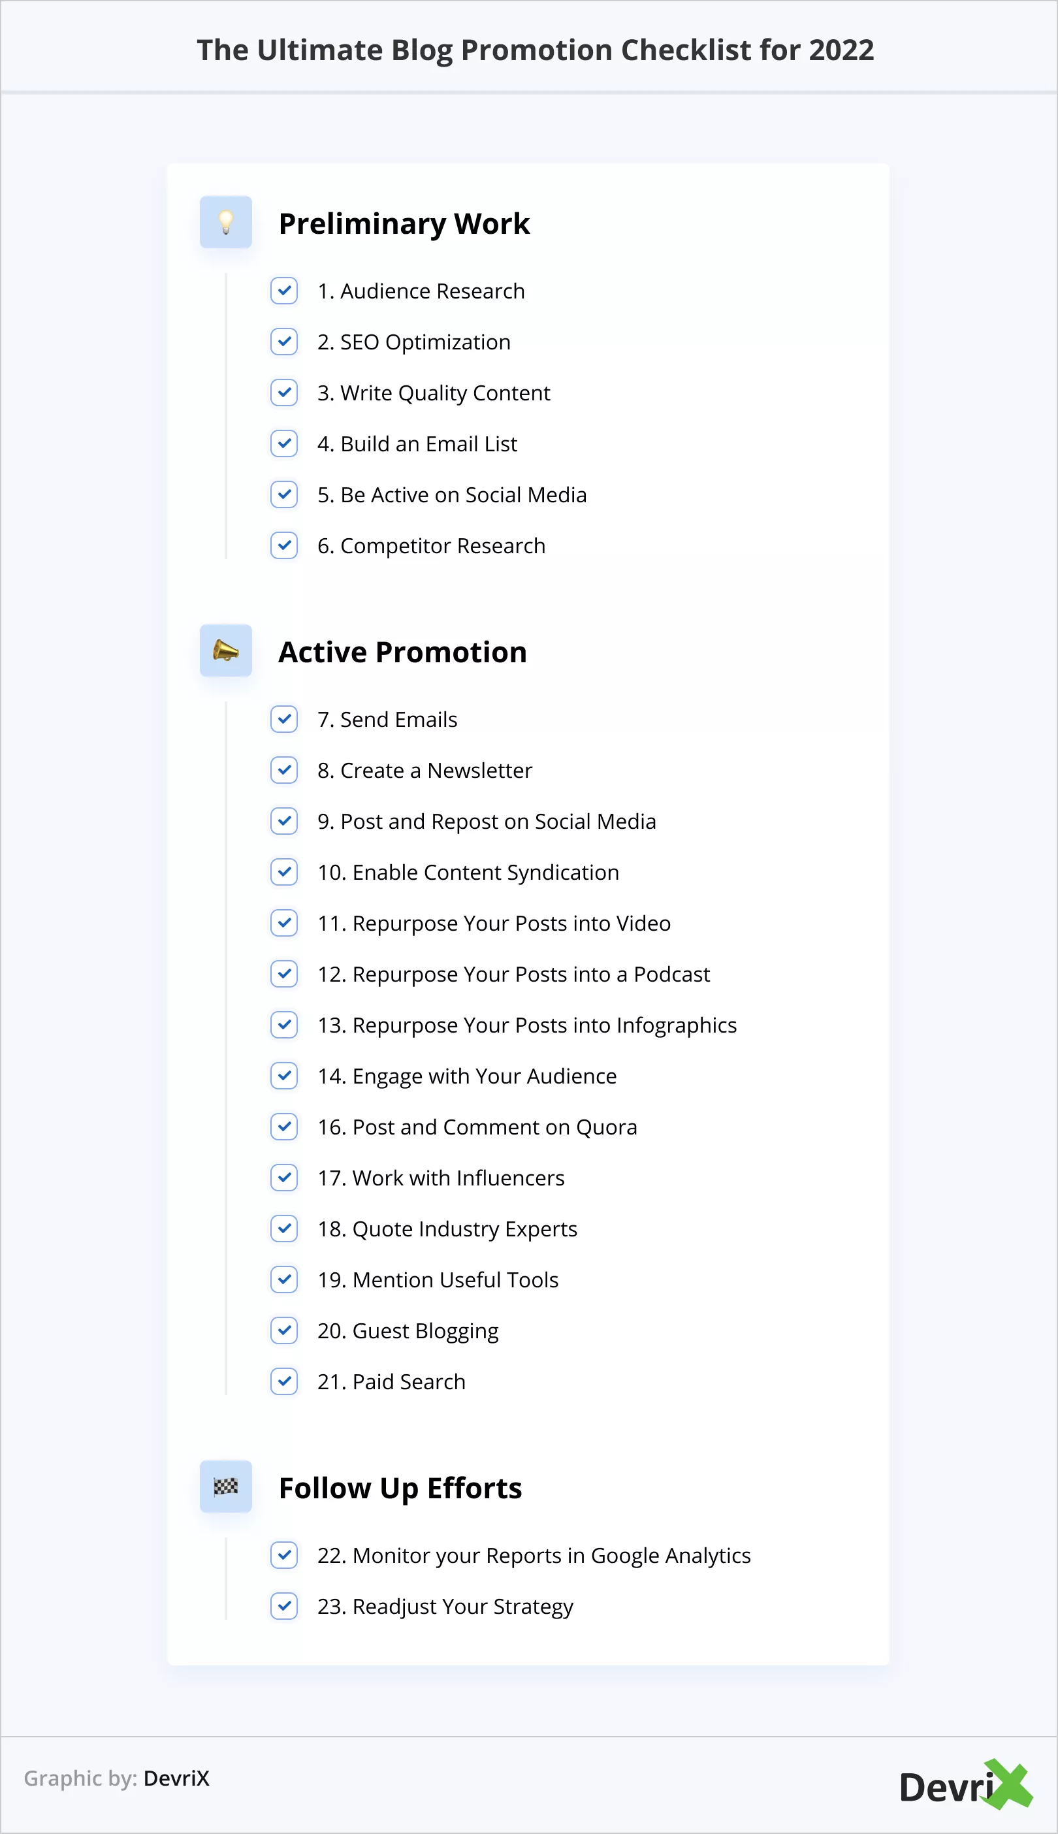Screen dimensions: 1058x1834
Task: Uncheck the Guest Blogging checkbox
Action: (284, 1330)
